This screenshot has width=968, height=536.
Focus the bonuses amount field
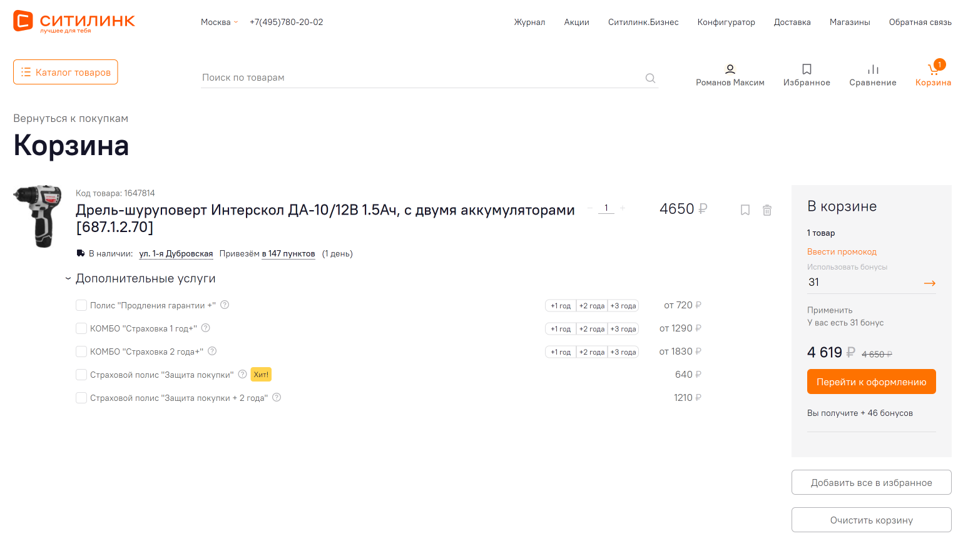[x=864, y=282]
